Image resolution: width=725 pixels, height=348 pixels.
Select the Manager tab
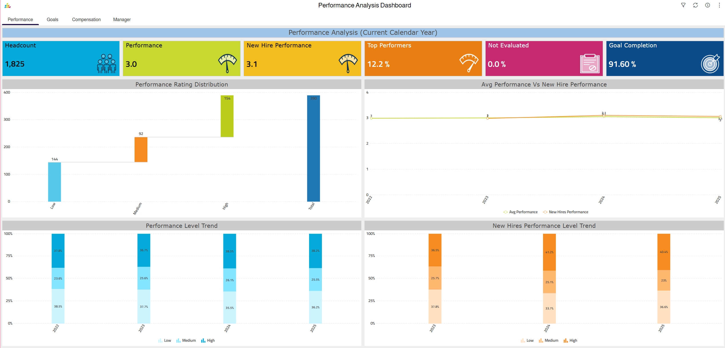[x=122, y=19]
